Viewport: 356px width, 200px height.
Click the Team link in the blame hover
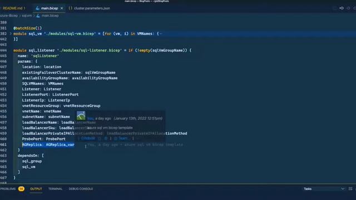122,138
